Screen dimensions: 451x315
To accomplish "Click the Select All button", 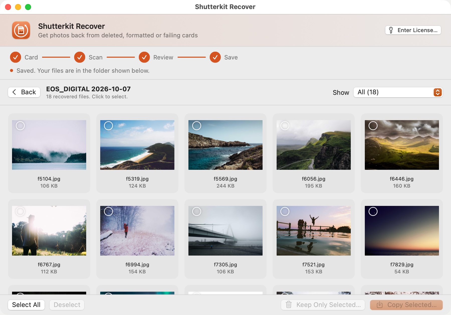I will click(x=26, y=305).
